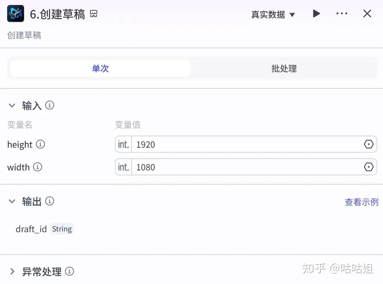Click the info icon next to 输出
The width and height of the screenshot is (383, 284).
pyautogui.click(x=50, y=201)
